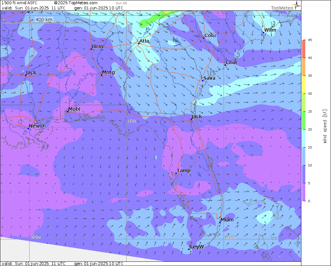This screenshot has width=331, height=266.
Task: Click the "Jack" label west of Mntg
Action: coord(31,73)
